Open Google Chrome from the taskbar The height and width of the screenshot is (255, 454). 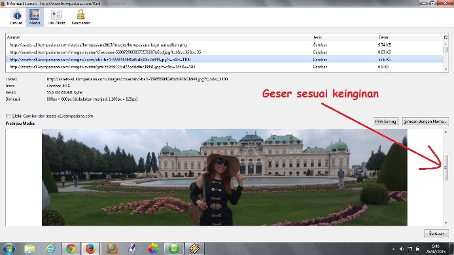[71, 248]
